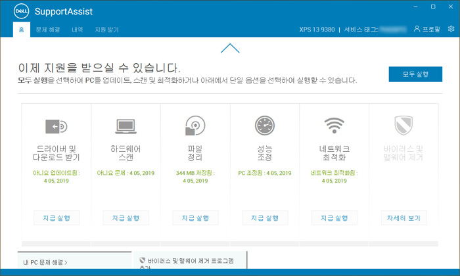This screenshot has width=460, height=276.
Task: Select the driver download icon
Action: point(57,126)
